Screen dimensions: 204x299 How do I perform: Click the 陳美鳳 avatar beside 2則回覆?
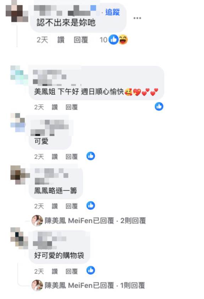pyautogui.click(x=37, y=220)
